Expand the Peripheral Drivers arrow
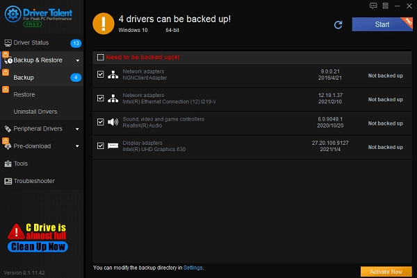 click(x=77, y=129)
